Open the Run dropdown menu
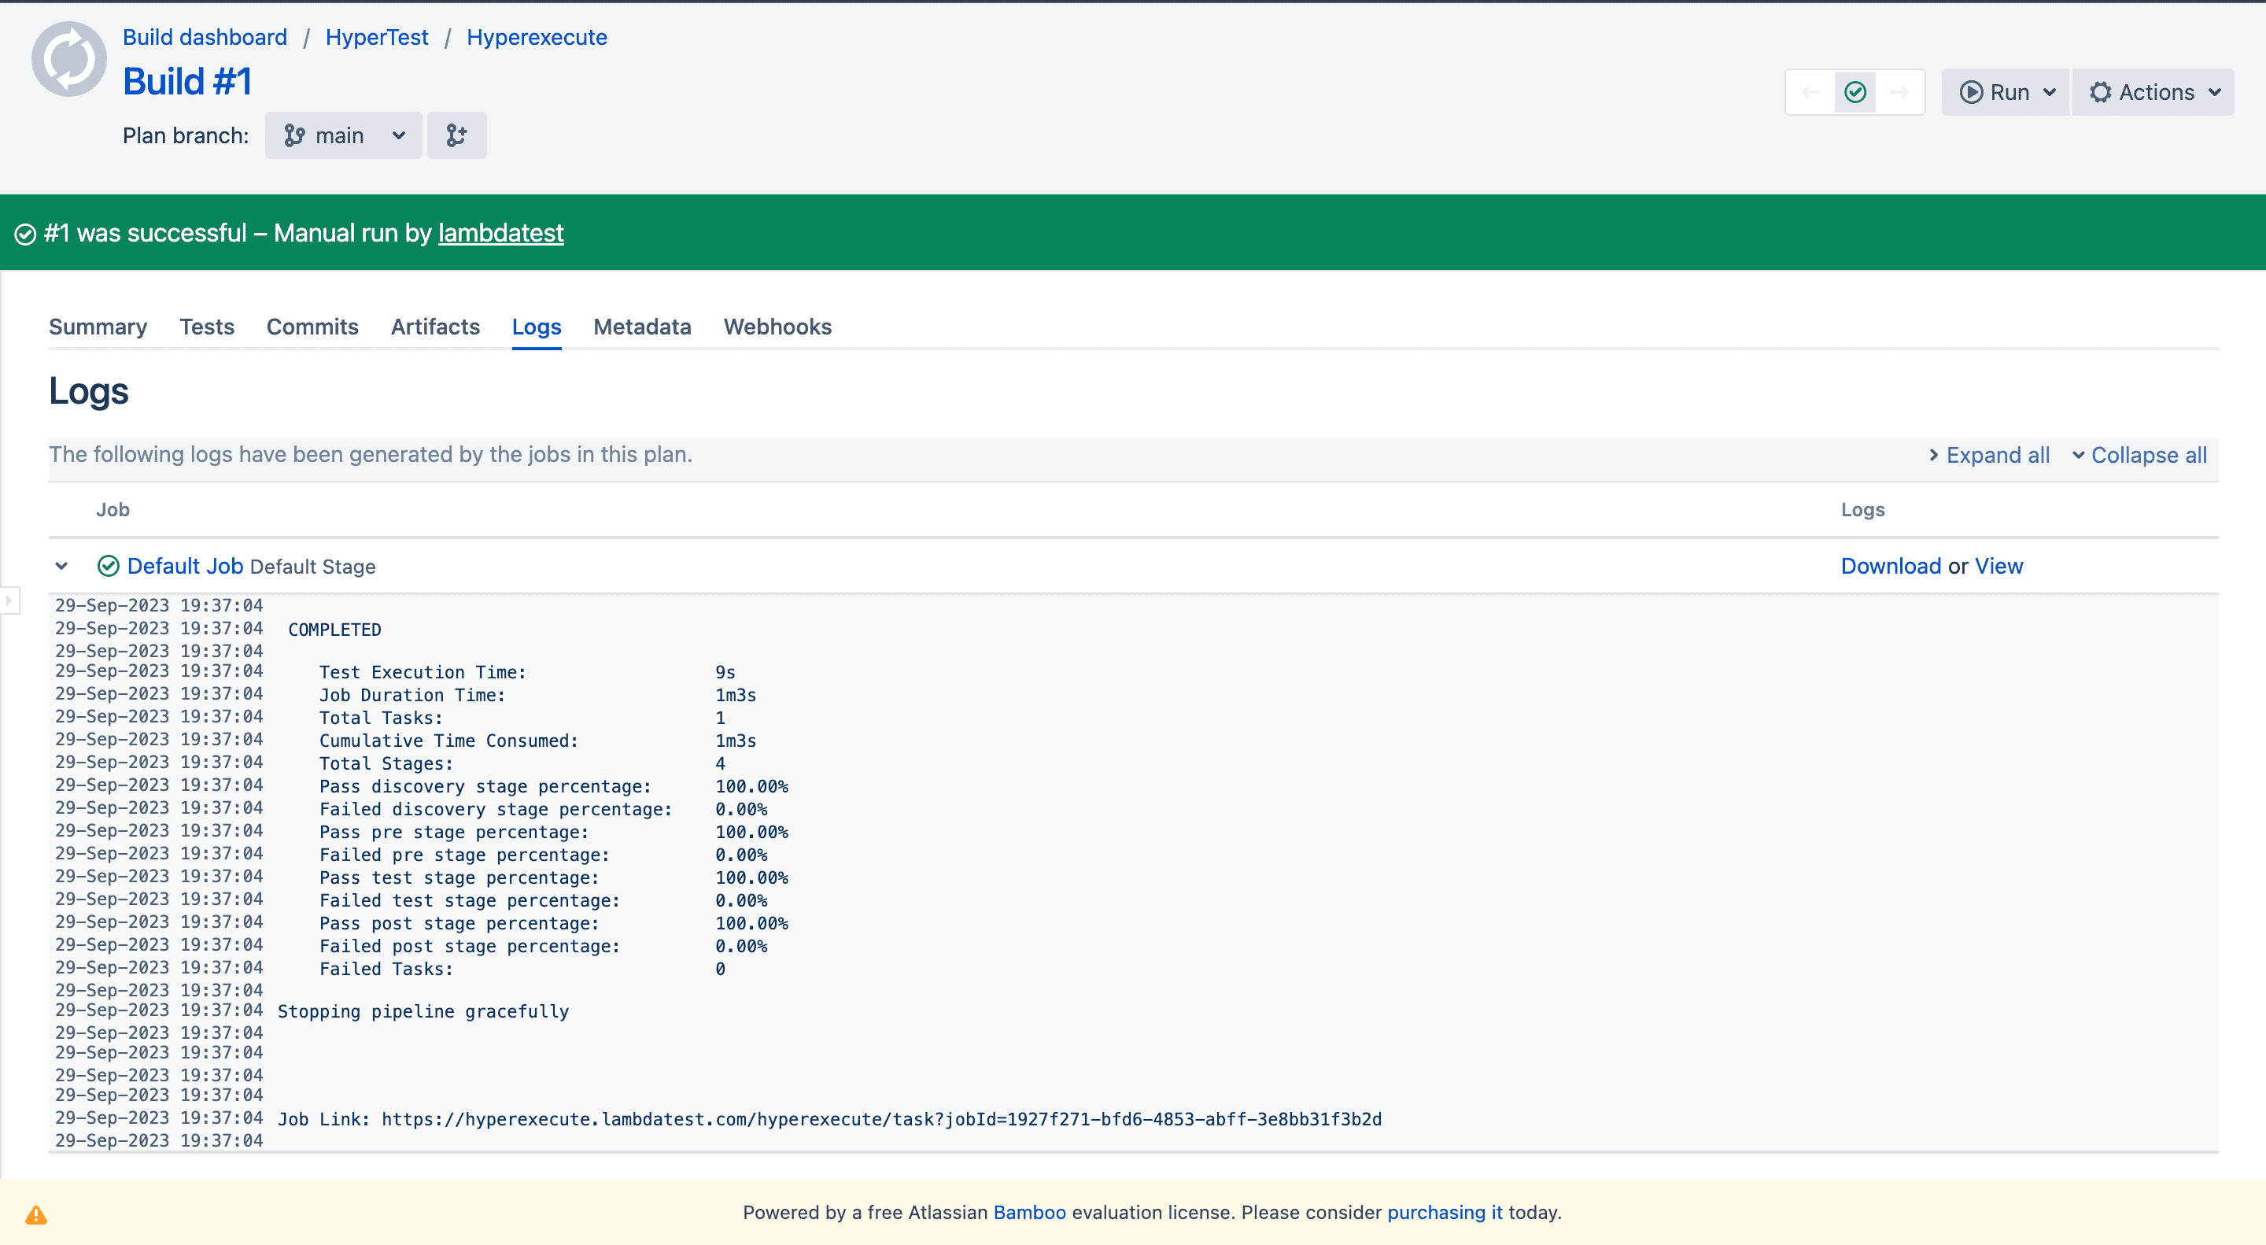2266x1245 pixels. point(2006,92)
